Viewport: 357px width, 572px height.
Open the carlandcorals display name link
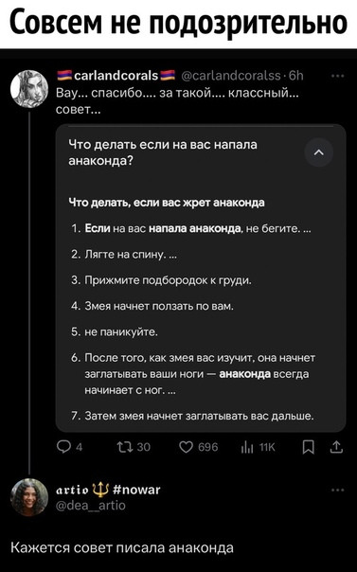point(116,75)
